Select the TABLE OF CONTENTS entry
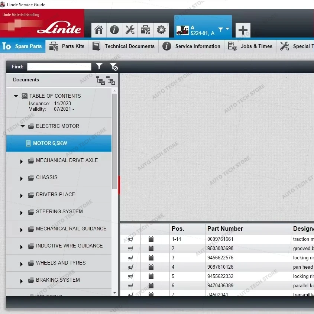Screen dimensions: 314x314 (55, 96)
